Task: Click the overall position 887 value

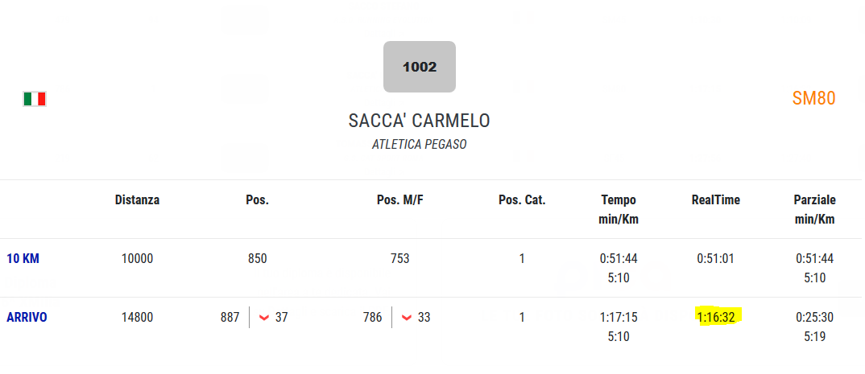Action: (x=230, y=317)
